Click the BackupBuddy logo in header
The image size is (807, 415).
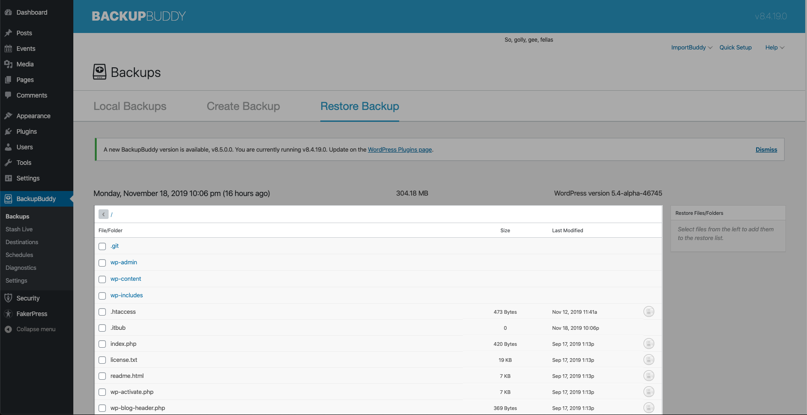139,16
